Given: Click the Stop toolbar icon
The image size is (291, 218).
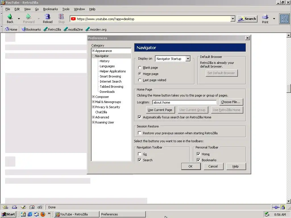Looking at the screenshot, I should (x=61, y=17).
